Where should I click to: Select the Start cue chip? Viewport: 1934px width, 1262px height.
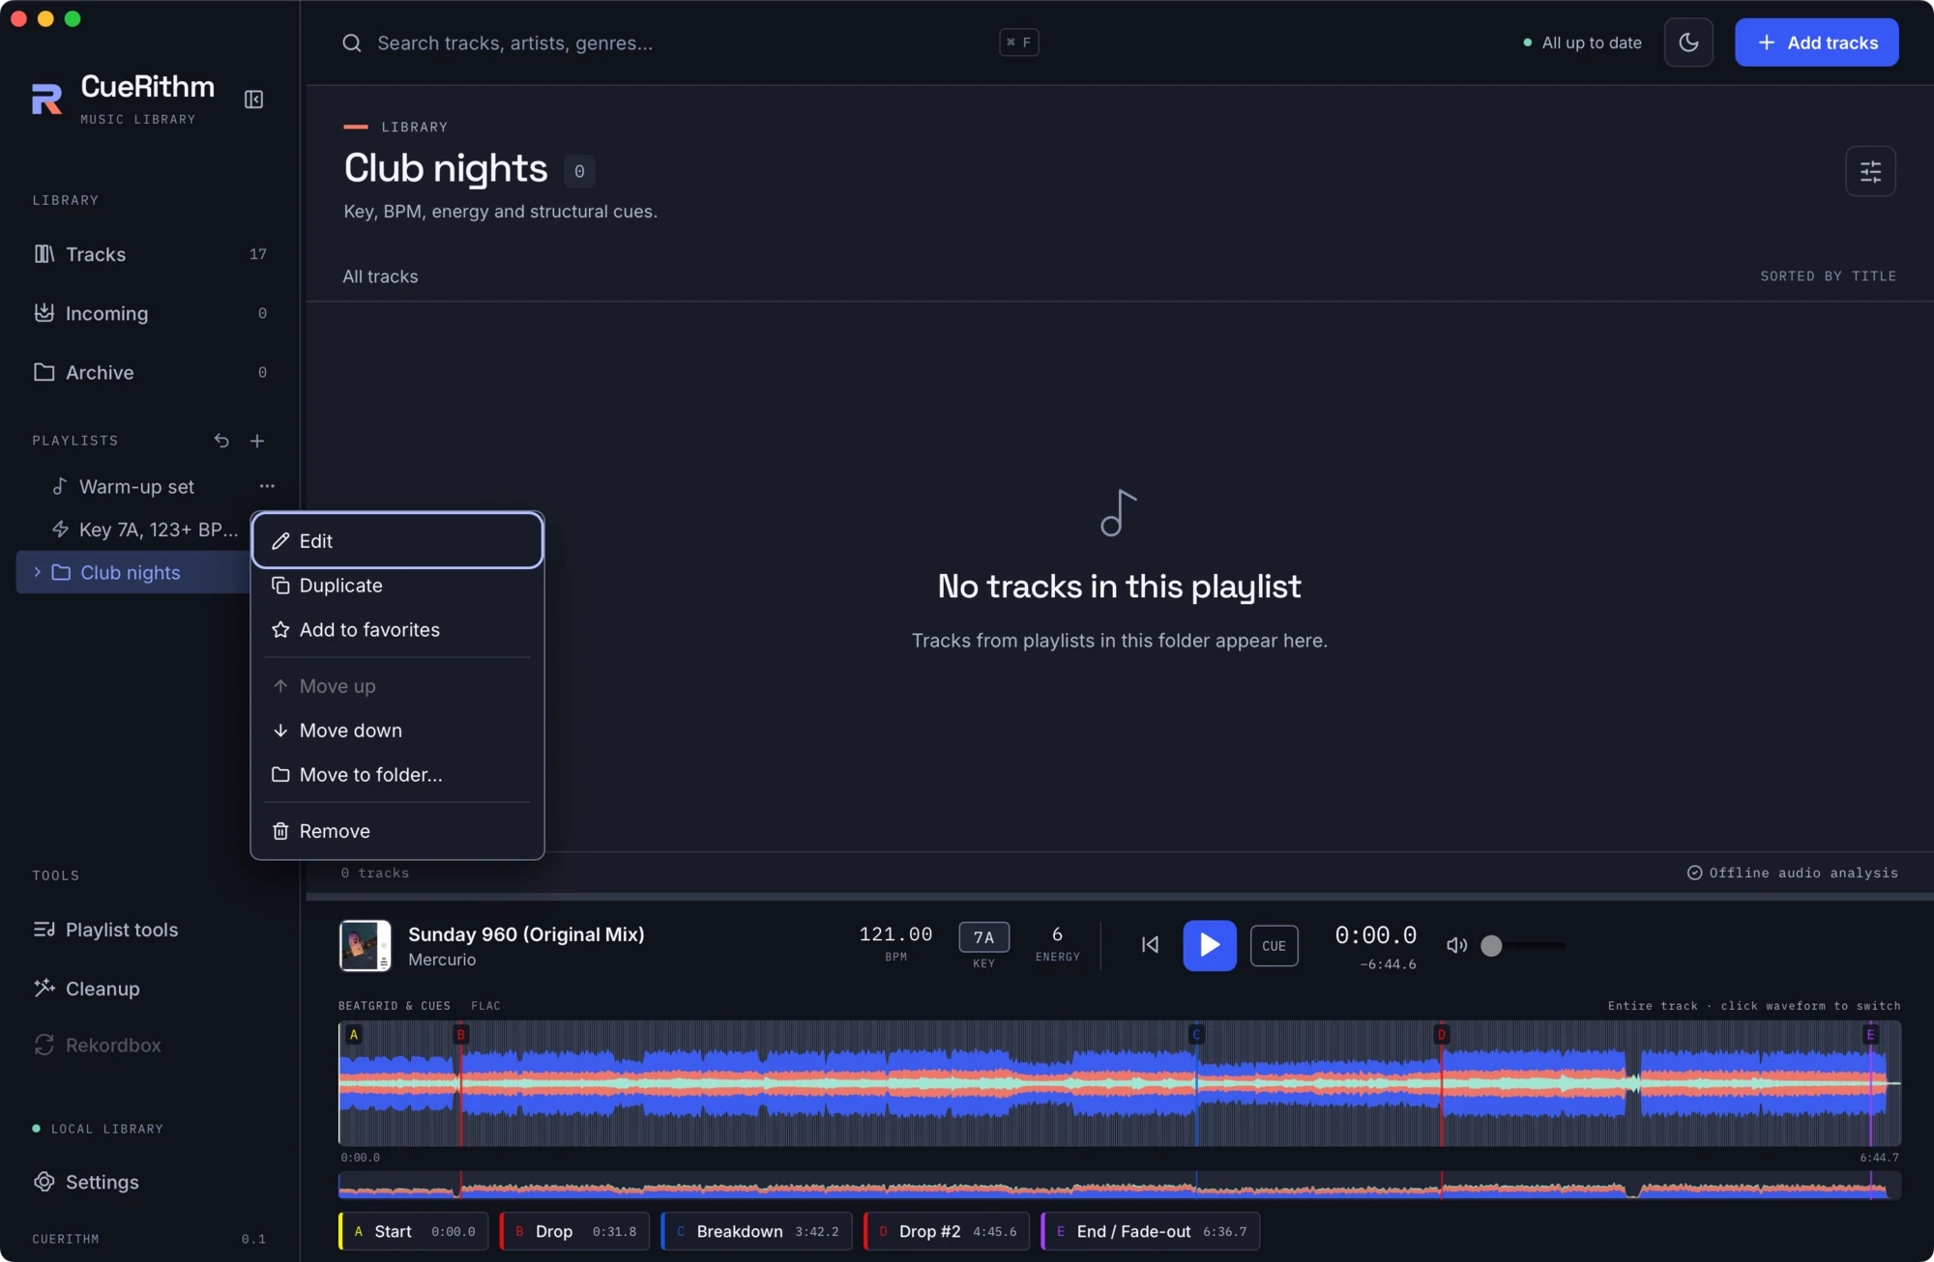414,1231
